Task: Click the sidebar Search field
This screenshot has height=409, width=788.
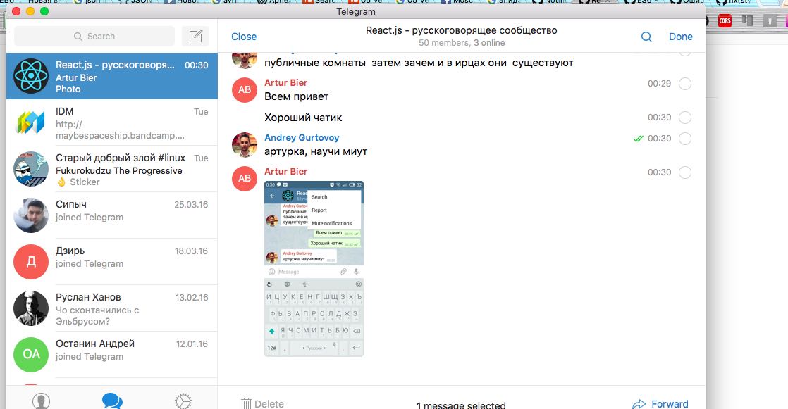Action: tap(94, 36)
